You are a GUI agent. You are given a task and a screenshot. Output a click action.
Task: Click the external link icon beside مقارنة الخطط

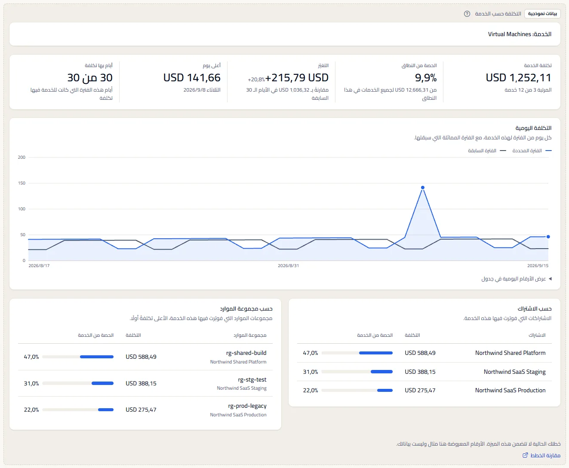coord(525,455)
